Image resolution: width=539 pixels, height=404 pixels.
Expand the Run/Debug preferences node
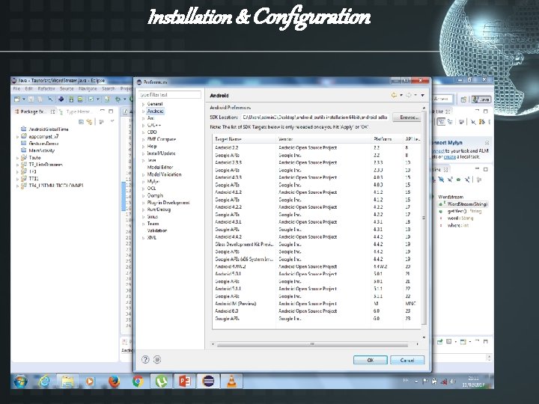pyautogui.click(x=142, y=209)
